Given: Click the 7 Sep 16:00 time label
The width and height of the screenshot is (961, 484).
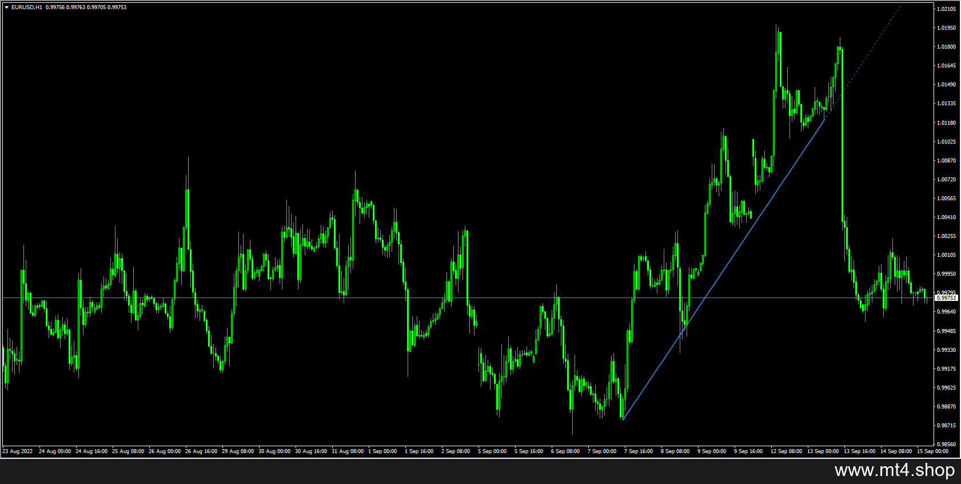Looking at the screenshot, I should 639,451.
